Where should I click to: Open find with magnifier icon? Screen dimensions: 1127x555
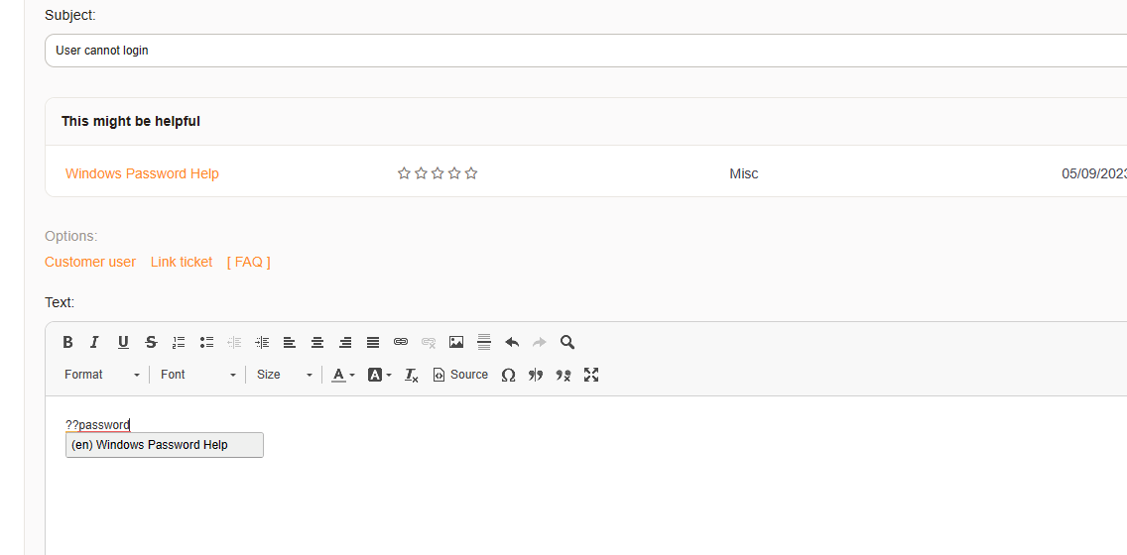[x=567, y=342]
